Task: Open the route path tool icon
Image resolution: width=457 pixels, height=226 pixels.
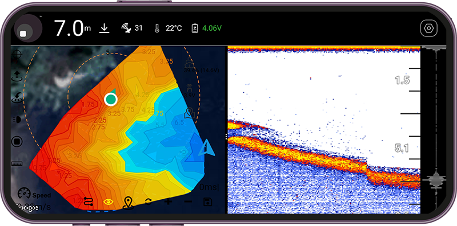Action: coord(89,202)
